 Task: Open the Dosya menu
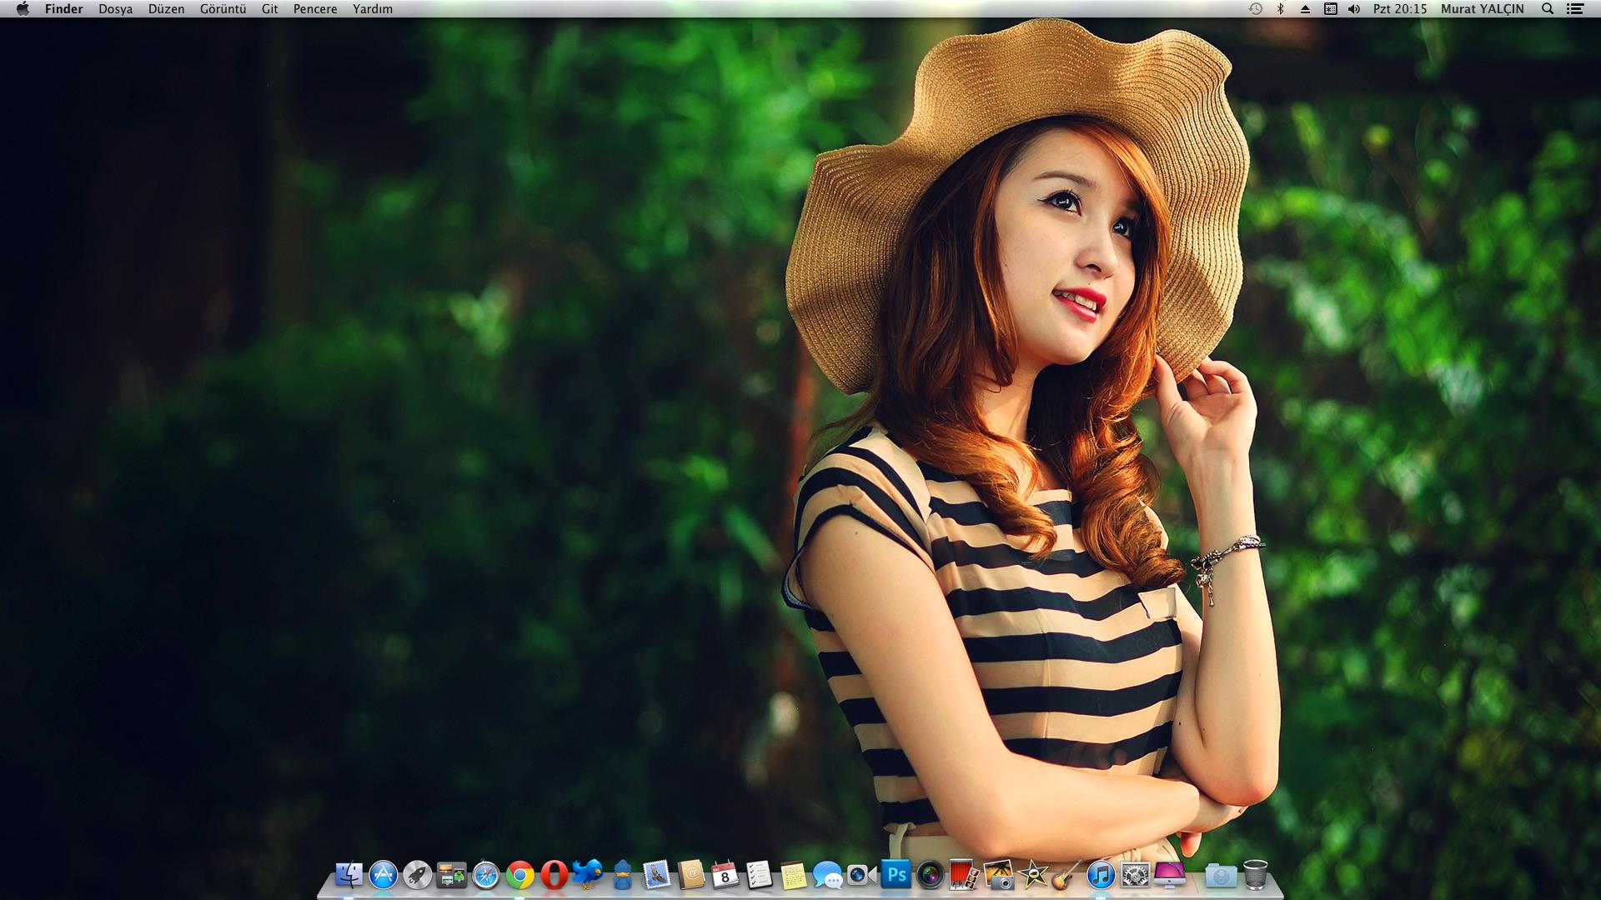click(115, 9)
